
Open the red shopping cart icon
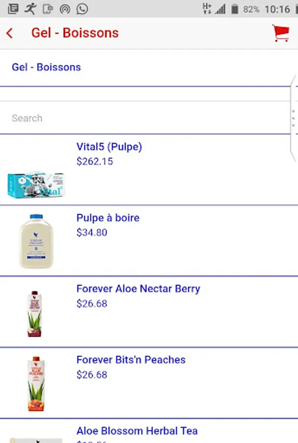coord(280,32)
